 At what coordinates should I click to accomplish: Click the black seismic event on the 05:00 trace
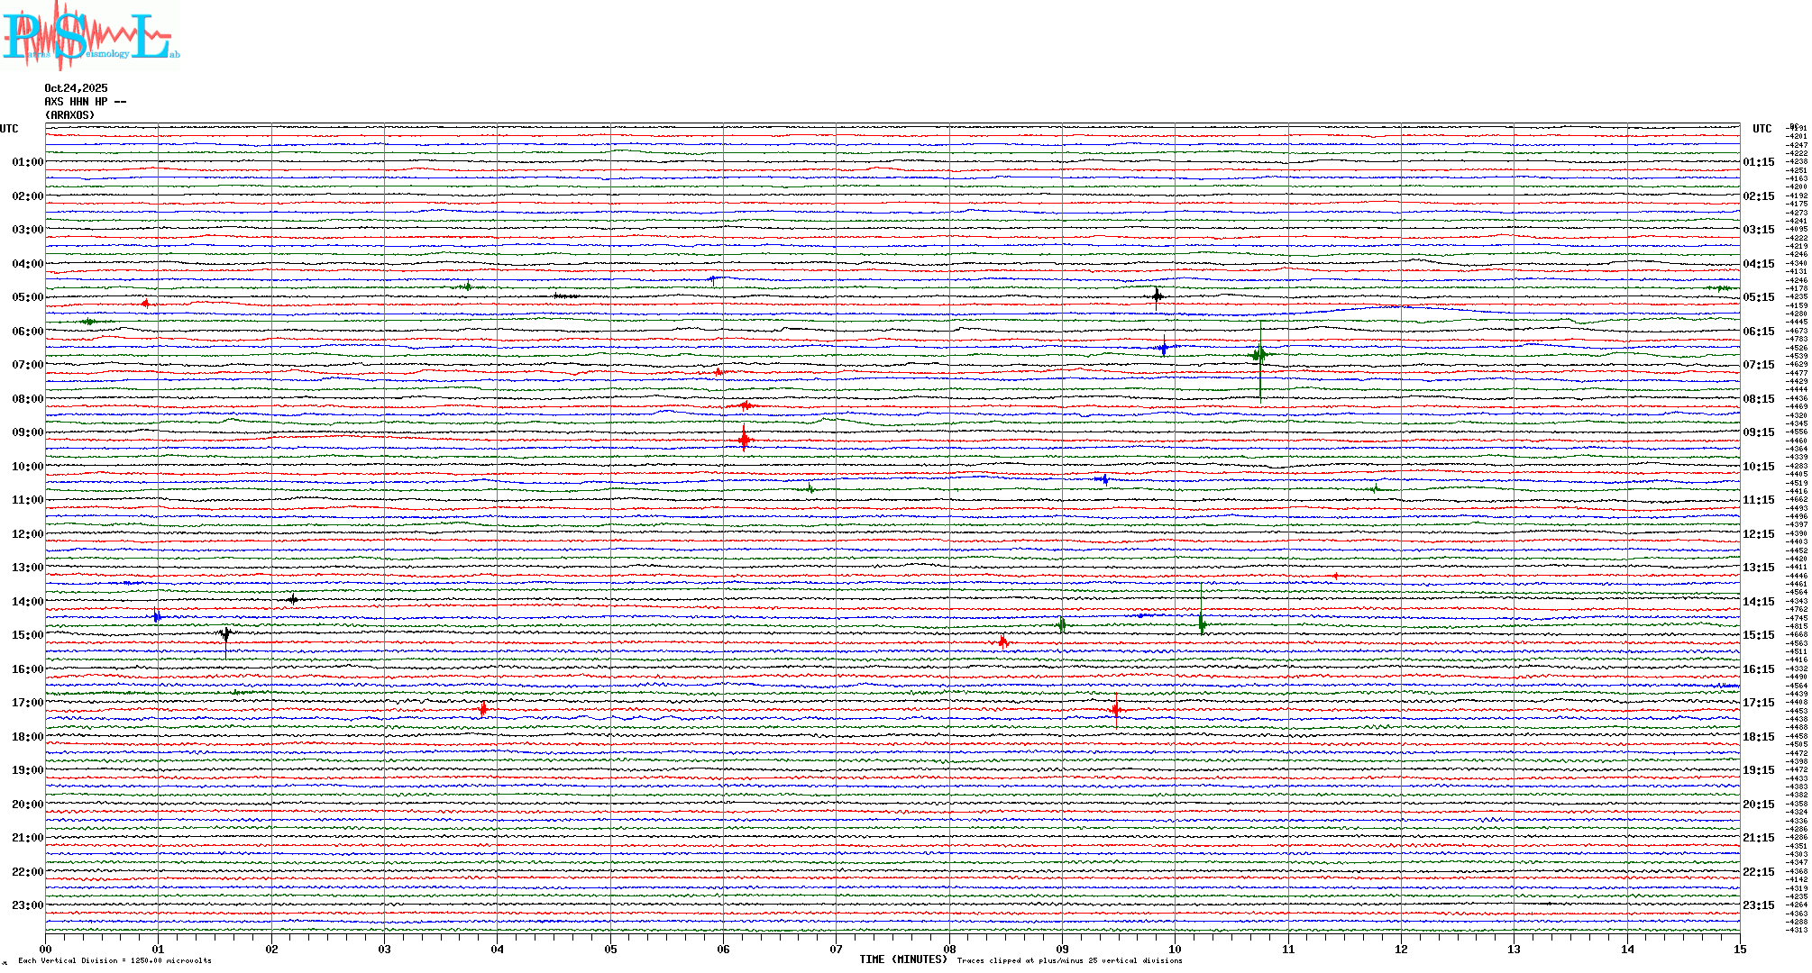1158,296
